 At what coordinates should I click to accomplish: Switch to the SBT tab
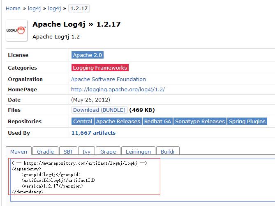tap(68, 151)
